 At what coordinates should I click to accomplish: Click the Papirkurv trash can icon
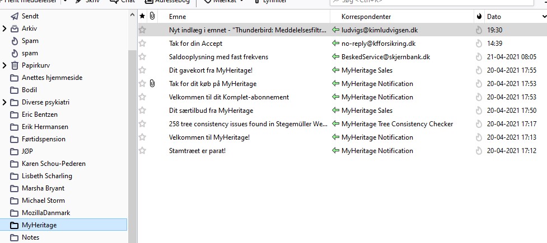[15, 65]
